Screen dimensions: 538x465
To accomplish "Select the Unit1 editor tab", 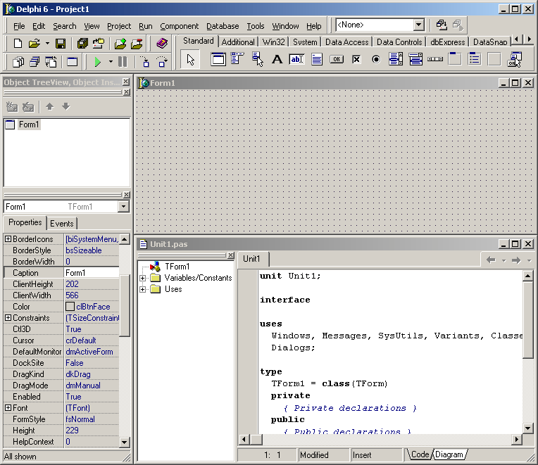I will [x=251, y=259].
